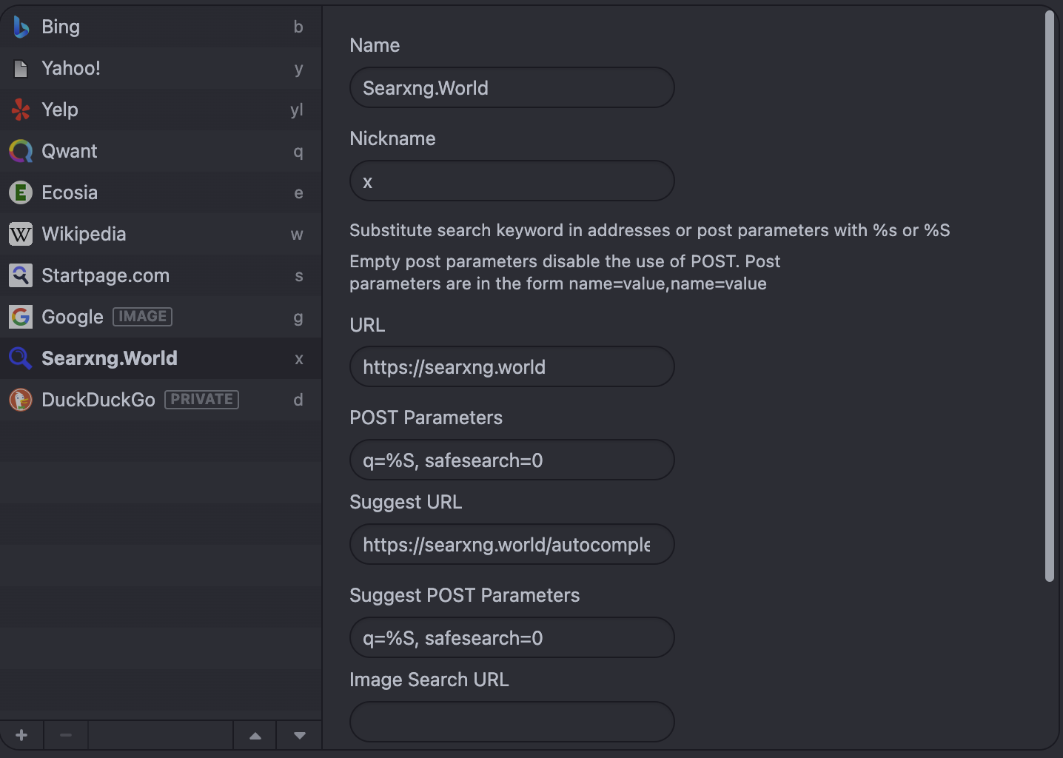1063x758 pixels.
Task: Click nickname 'q' in the Qwant row
Action: click(298, 152)
